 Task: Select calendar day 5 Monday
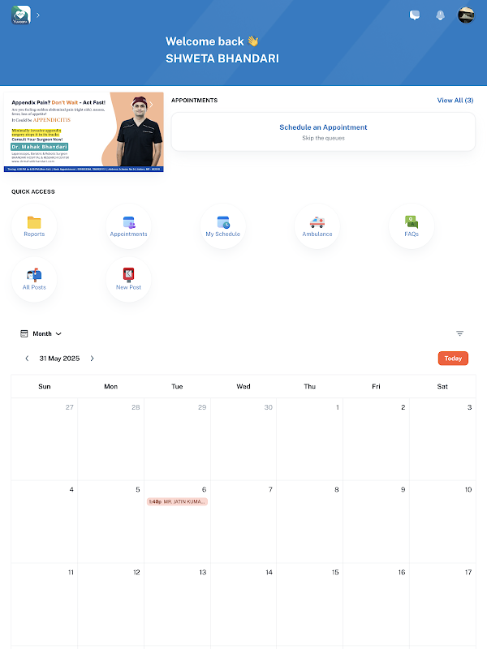pos(110,522)
